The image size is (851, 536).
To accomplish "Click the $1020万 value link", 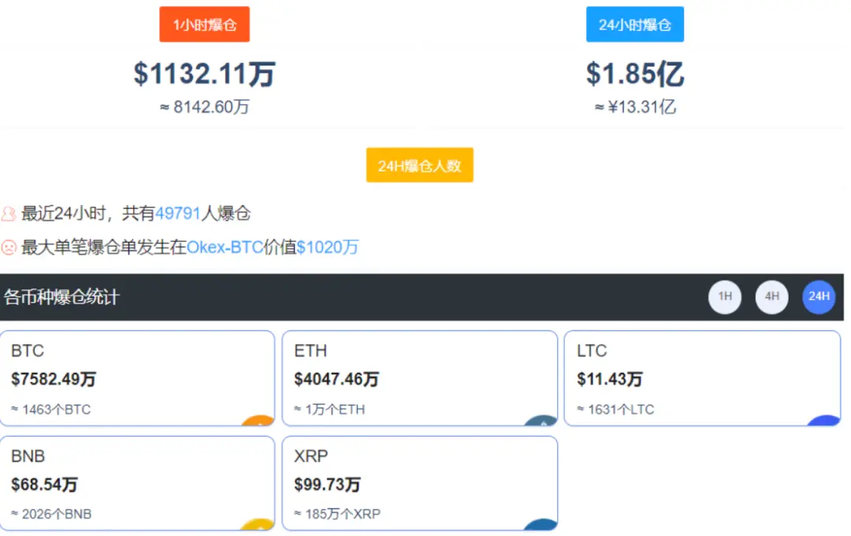I will point(327,248).
